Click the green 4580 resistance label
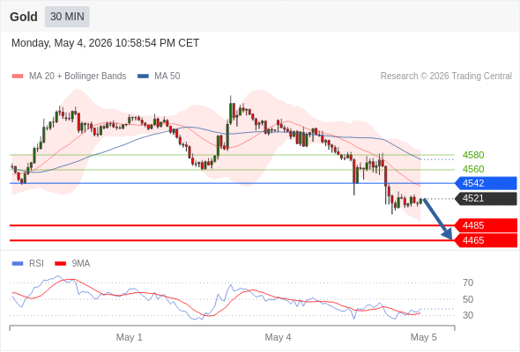 click(473, 155)
